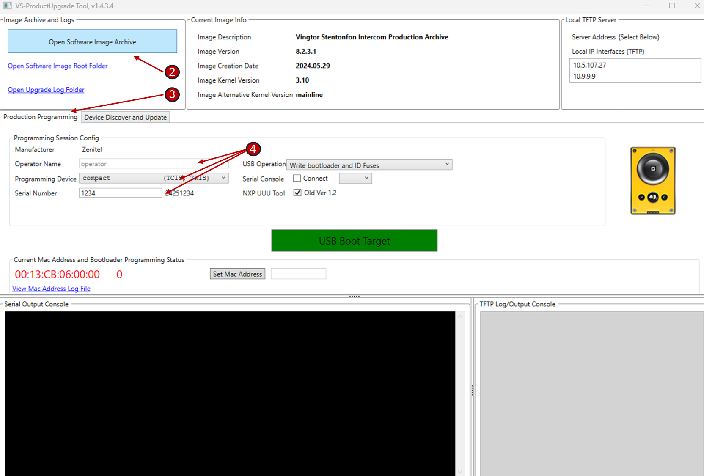This screenshot has width=704, height=476.
Task: Select the Production Programming tab
Action: click(x=41, y=117)
